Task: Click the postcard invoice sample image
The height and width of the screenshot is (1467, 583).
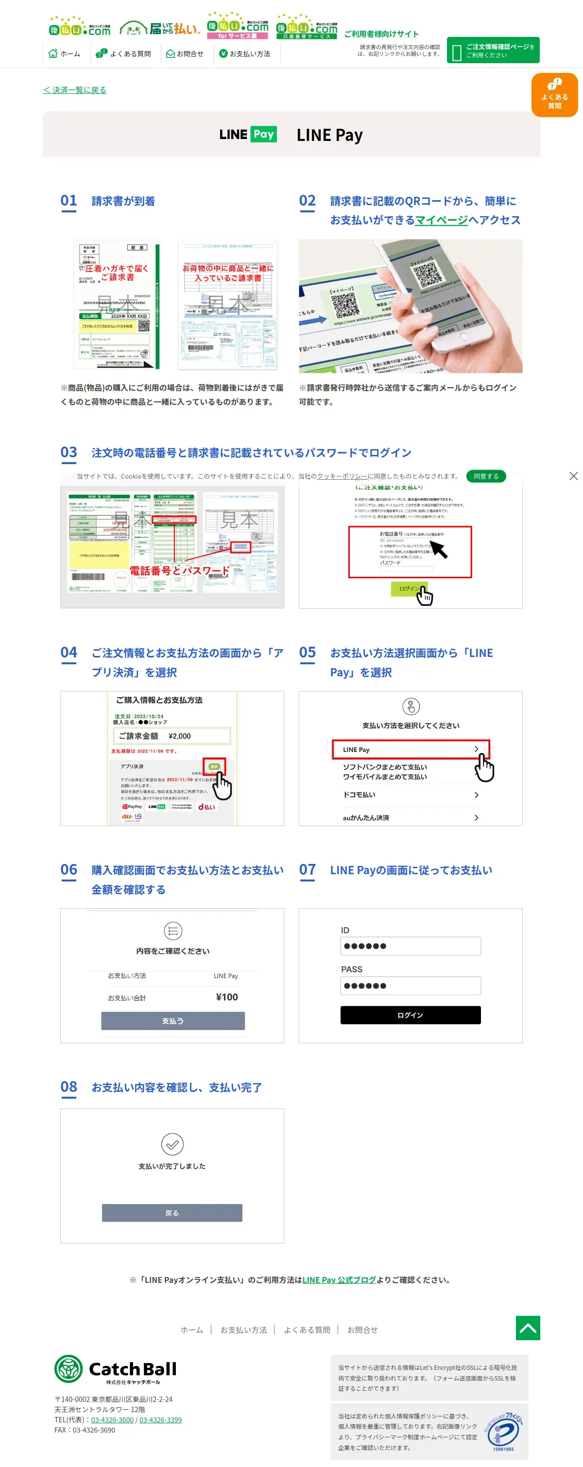Action: point(117,305)
